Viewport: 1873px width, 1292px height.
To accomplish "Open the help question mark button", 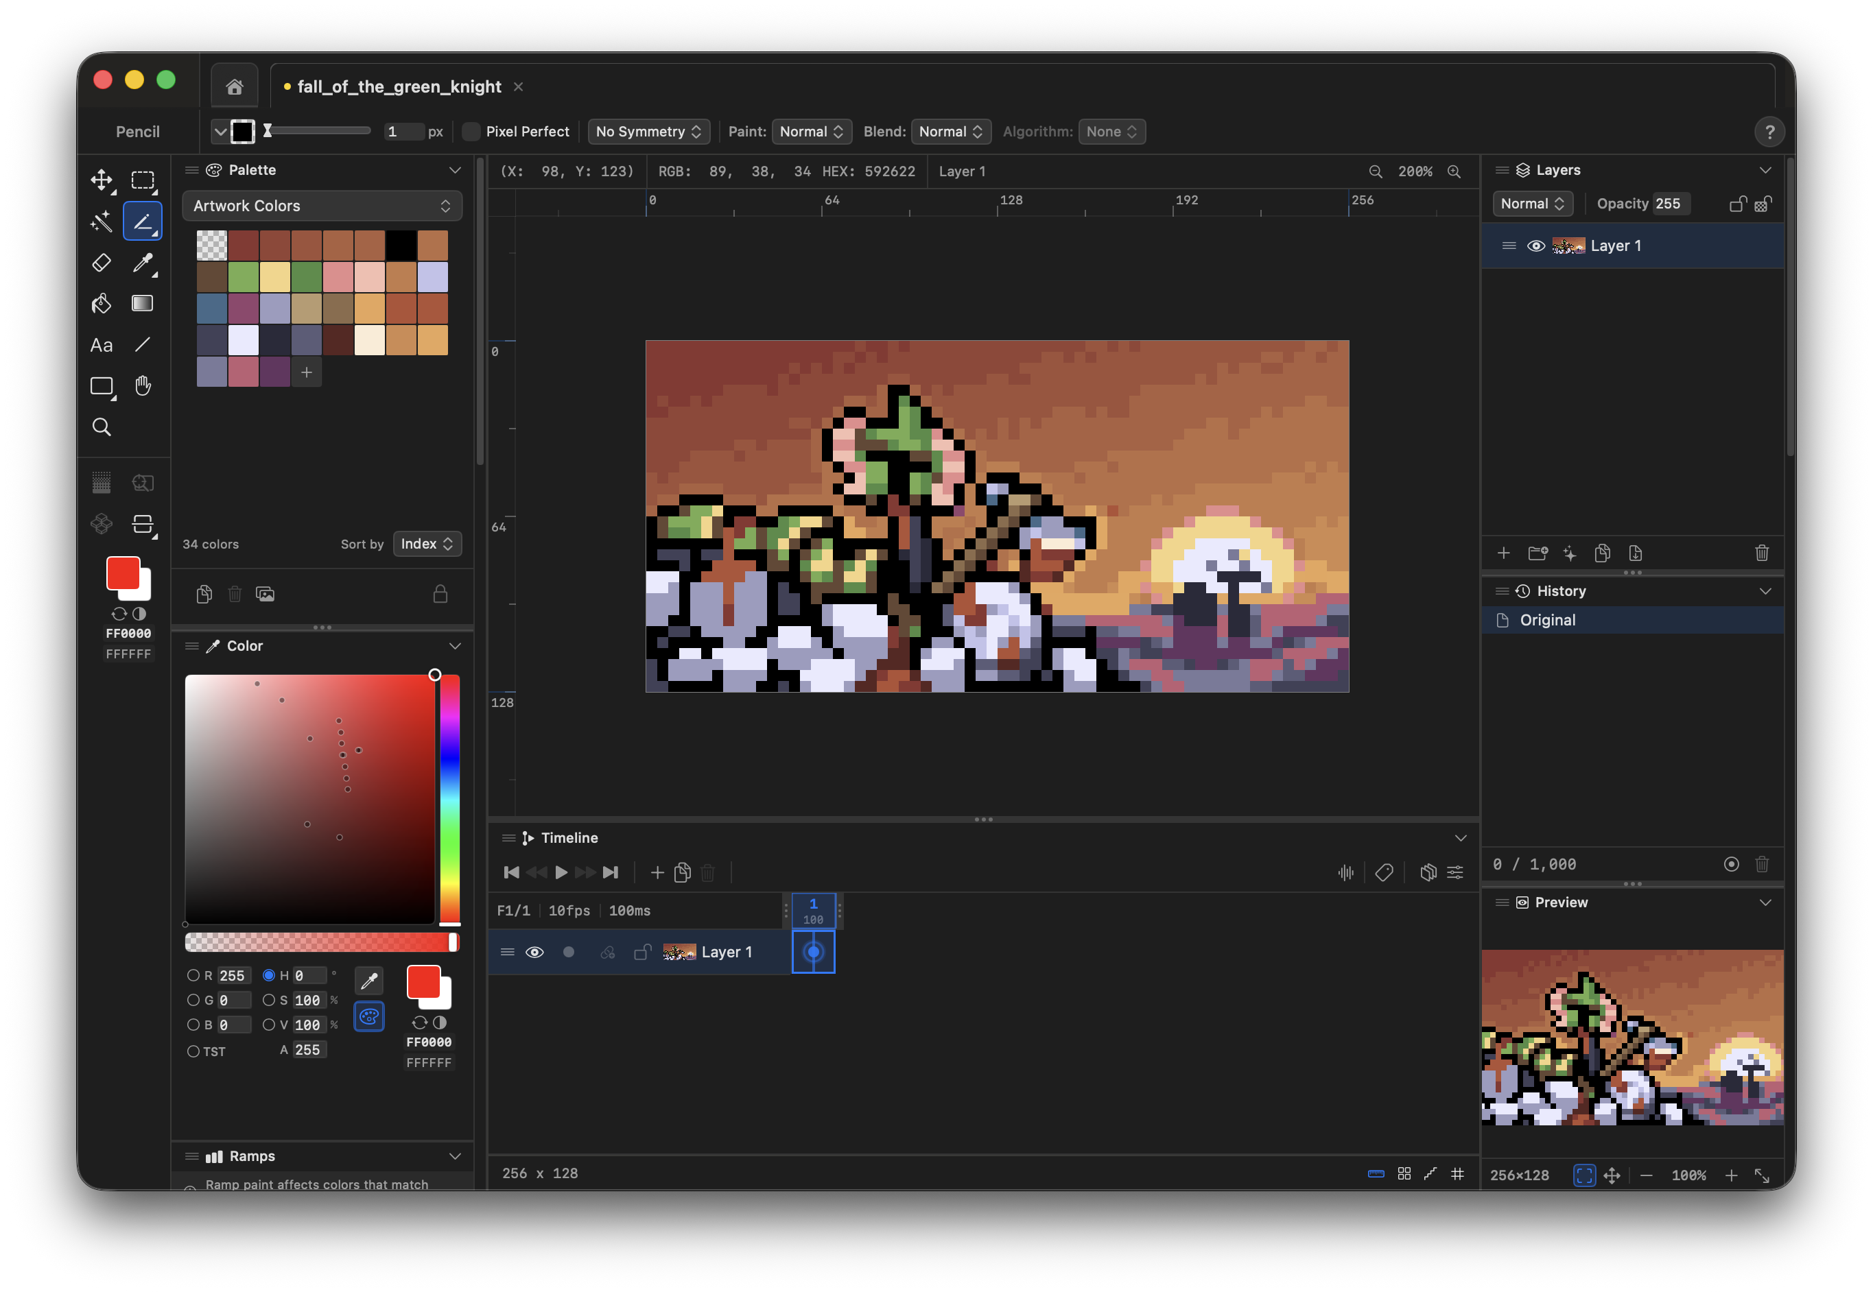I will pos(1769,132).
